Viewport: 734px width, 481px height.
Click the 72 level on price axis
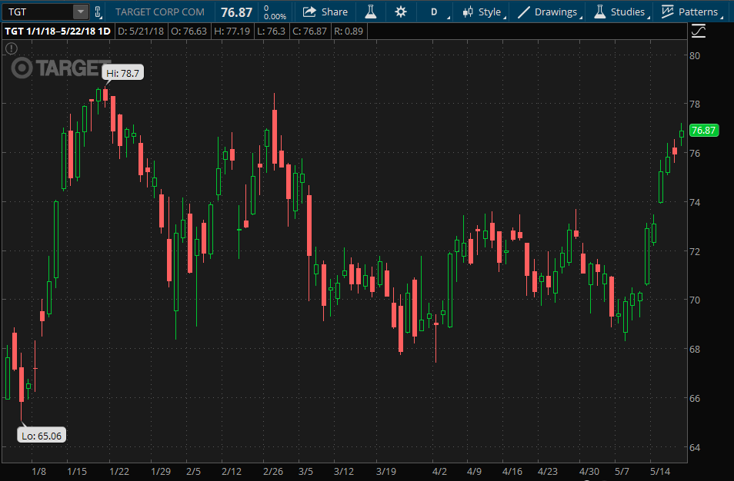click(x=695, y=251)
